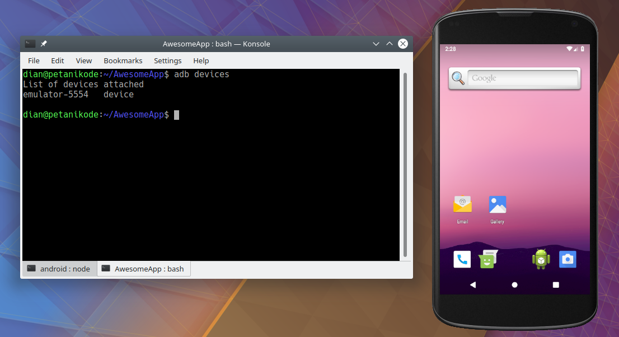Open the Phone dialer app on emulator
The height and width of the screenshot is (337, 619).
462,260
